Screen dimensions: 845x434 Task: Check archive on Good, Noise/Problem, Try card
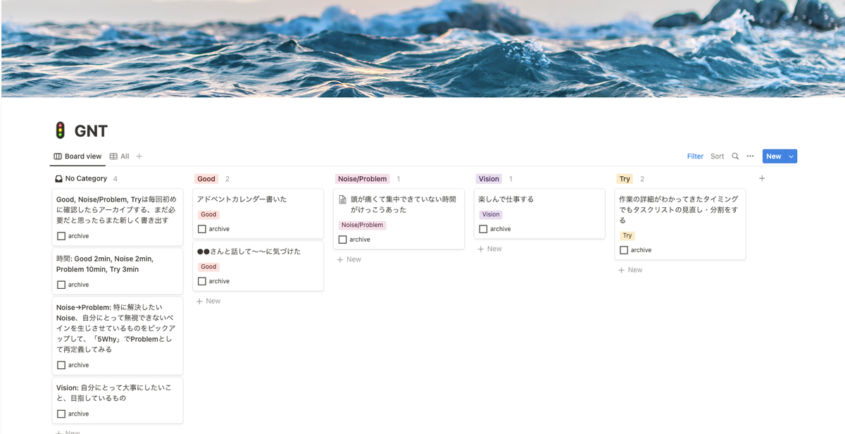click(x=61, y=236)
